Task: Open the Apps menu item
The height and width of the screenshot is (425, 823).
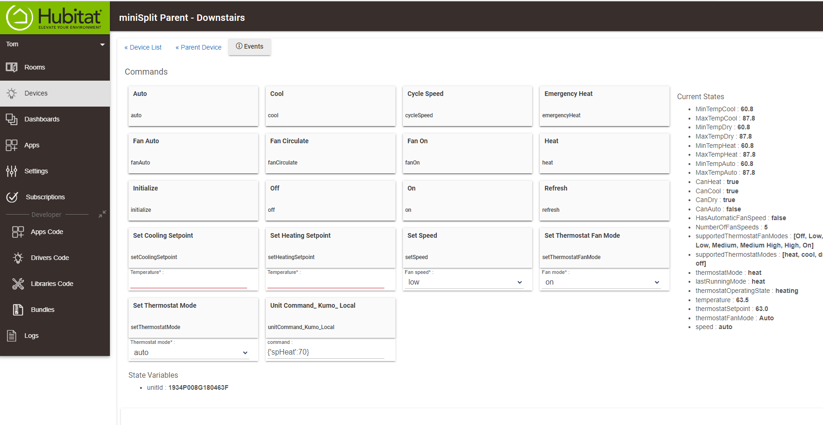Action: pos(55,145)
